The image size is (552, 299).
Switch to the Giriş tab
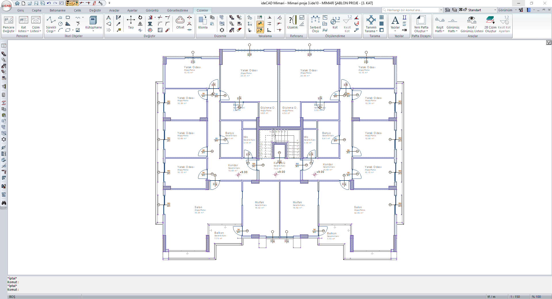click(20, 10)
